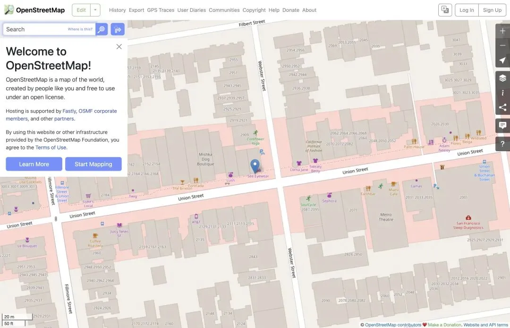The width and height of the screenshot is (510, 328).
Task: Open the map Layers icon
Action: coord(502,78)
